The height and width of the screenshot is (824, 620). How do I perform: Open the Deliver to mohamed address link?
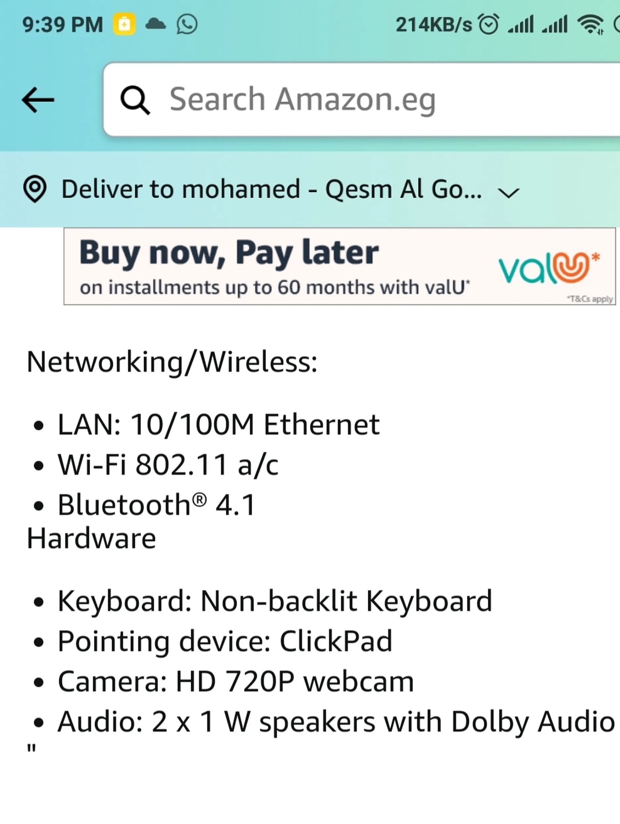coord(271,189)
